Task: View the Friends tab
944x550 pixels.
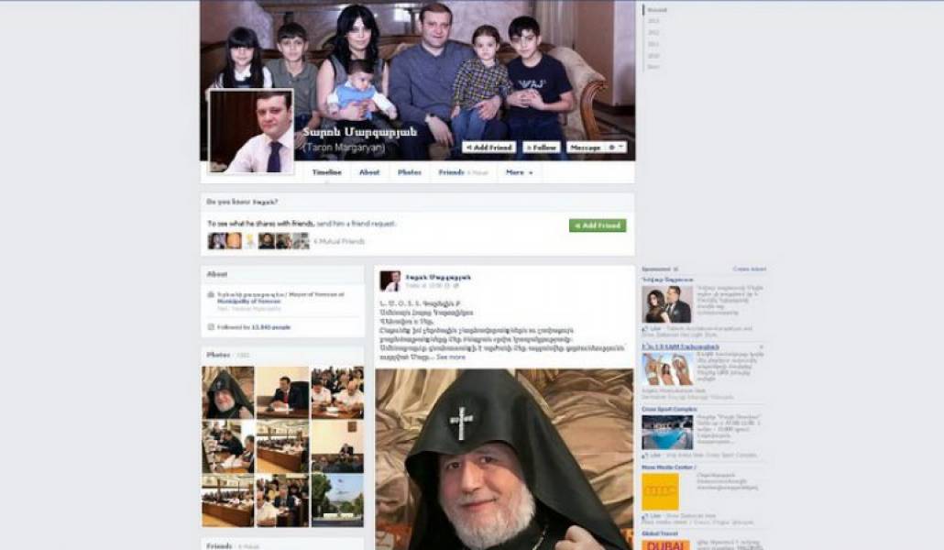Action: pos(463,172)
